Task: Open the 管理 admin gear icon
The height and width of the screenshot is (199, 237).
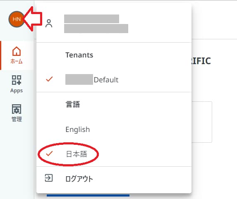Action: [x=17, y=109]
